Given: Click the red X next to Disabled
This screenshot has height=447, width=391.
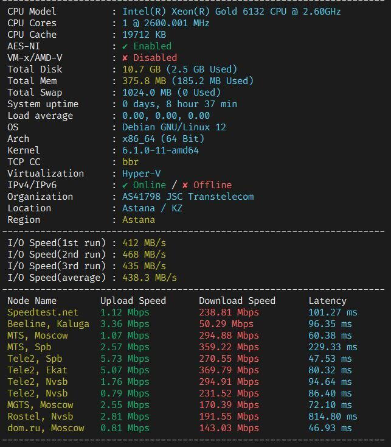Looking at the screenshot, I should point(125,58).
